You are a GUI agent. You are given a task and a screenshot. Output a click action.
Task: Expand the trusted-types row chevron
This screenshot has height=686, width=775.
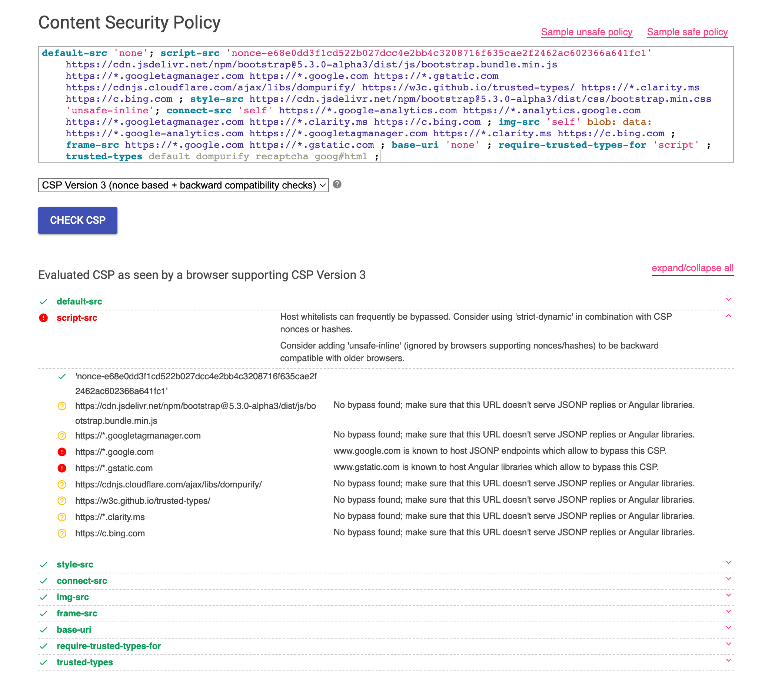pos(728,660)
